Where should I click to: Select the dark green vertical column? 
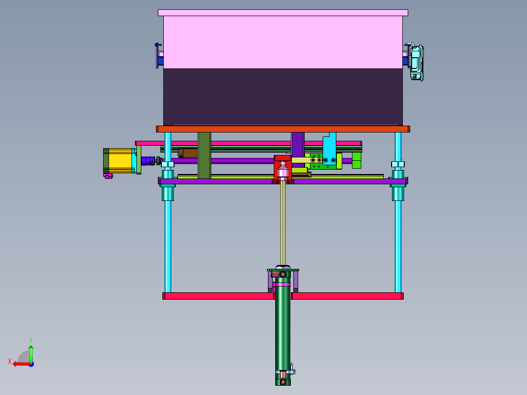pyautogui.click(x=204, y=155)
